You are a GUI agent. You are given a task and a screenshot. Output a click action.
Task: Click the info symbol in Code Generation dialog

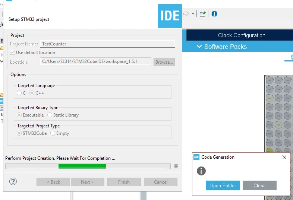pos(201,171)
